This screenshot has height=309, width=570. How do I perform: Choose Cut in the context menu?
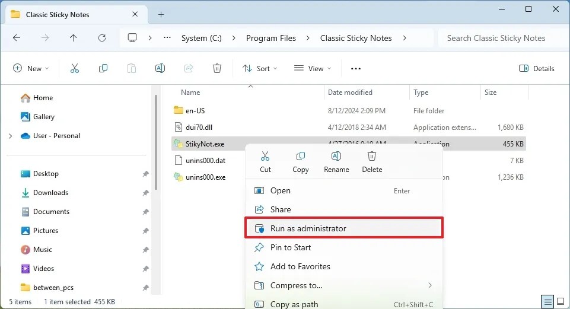tap(265, 162)
